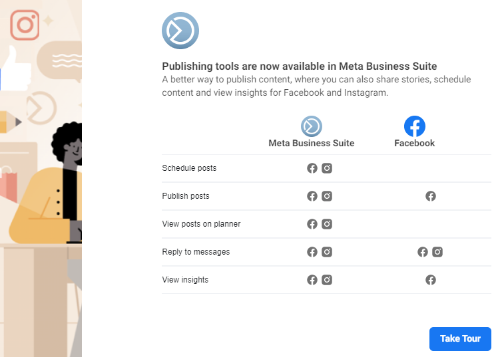Click Facebook icon under Meta Business Suite for Publish posts
Image resolution: width=502 pixels, height=357 pixels.
point(312,196)
